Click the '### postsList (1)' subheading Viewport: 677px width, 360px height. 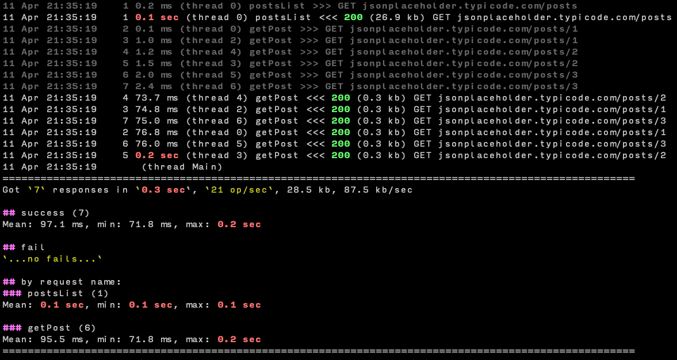pos(55,293)
